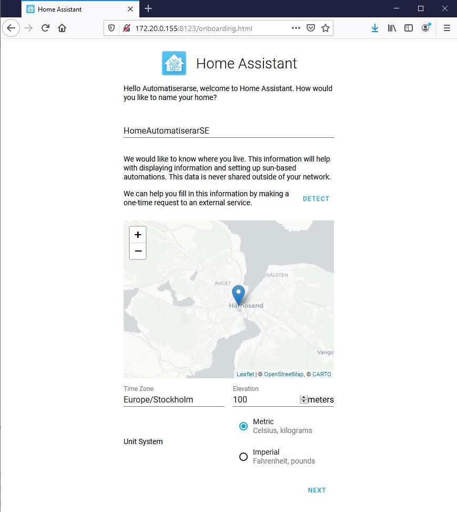Click the insecure connection padlock icon
This screenshot has height=512, width=457.
[127, 28]
